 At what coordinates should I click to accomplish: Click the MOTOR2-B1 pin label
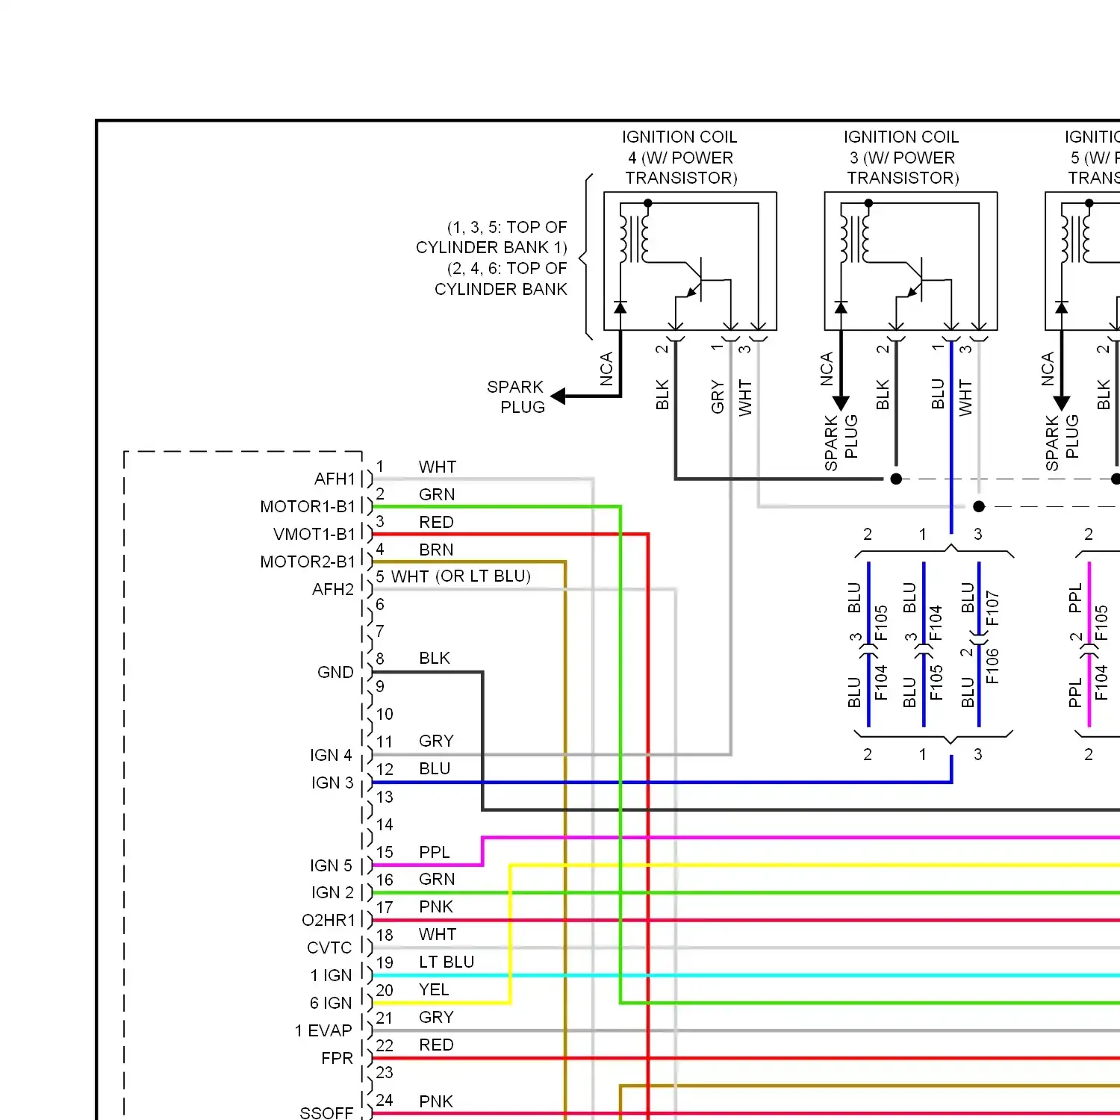308,561
